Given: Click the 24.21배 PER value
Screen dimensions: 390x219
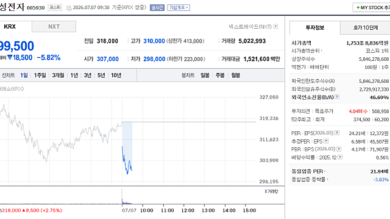Looking at the screenshot, I should [357, 134].
